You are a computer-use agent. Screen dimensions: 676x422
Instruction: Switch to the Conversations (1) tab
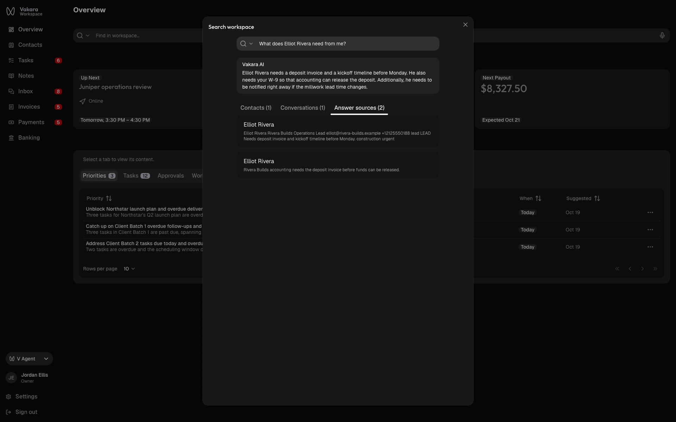tap(303, 108)
